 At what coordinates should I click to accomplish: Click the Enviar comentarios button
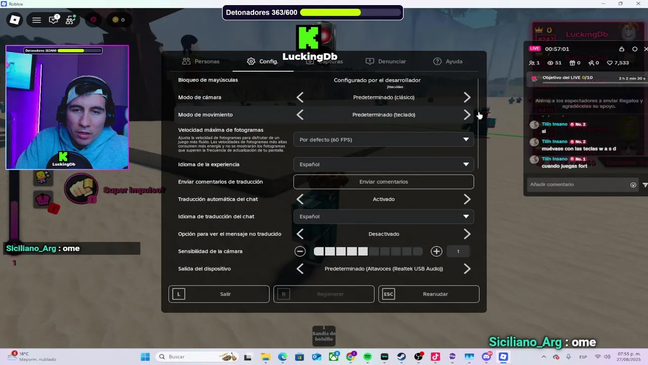[384, 182]
